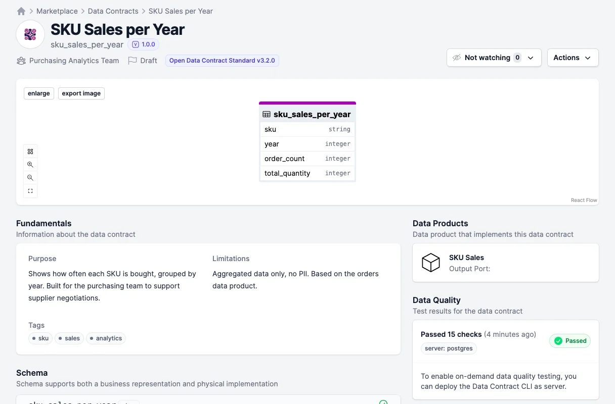The height and width of the screenshot is (404, 615).
Task: Click the enlarge diagram button
Action: pos(39,93)
